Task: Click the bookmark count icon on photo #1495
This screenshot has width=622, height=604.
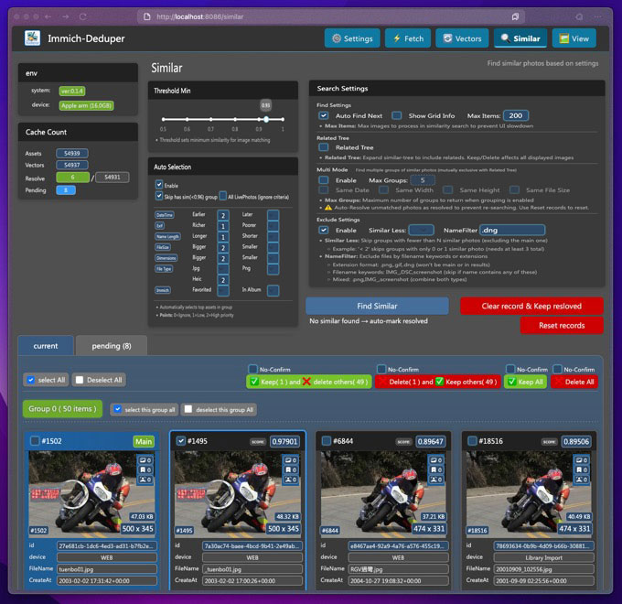Action: (x=291, y=469)
